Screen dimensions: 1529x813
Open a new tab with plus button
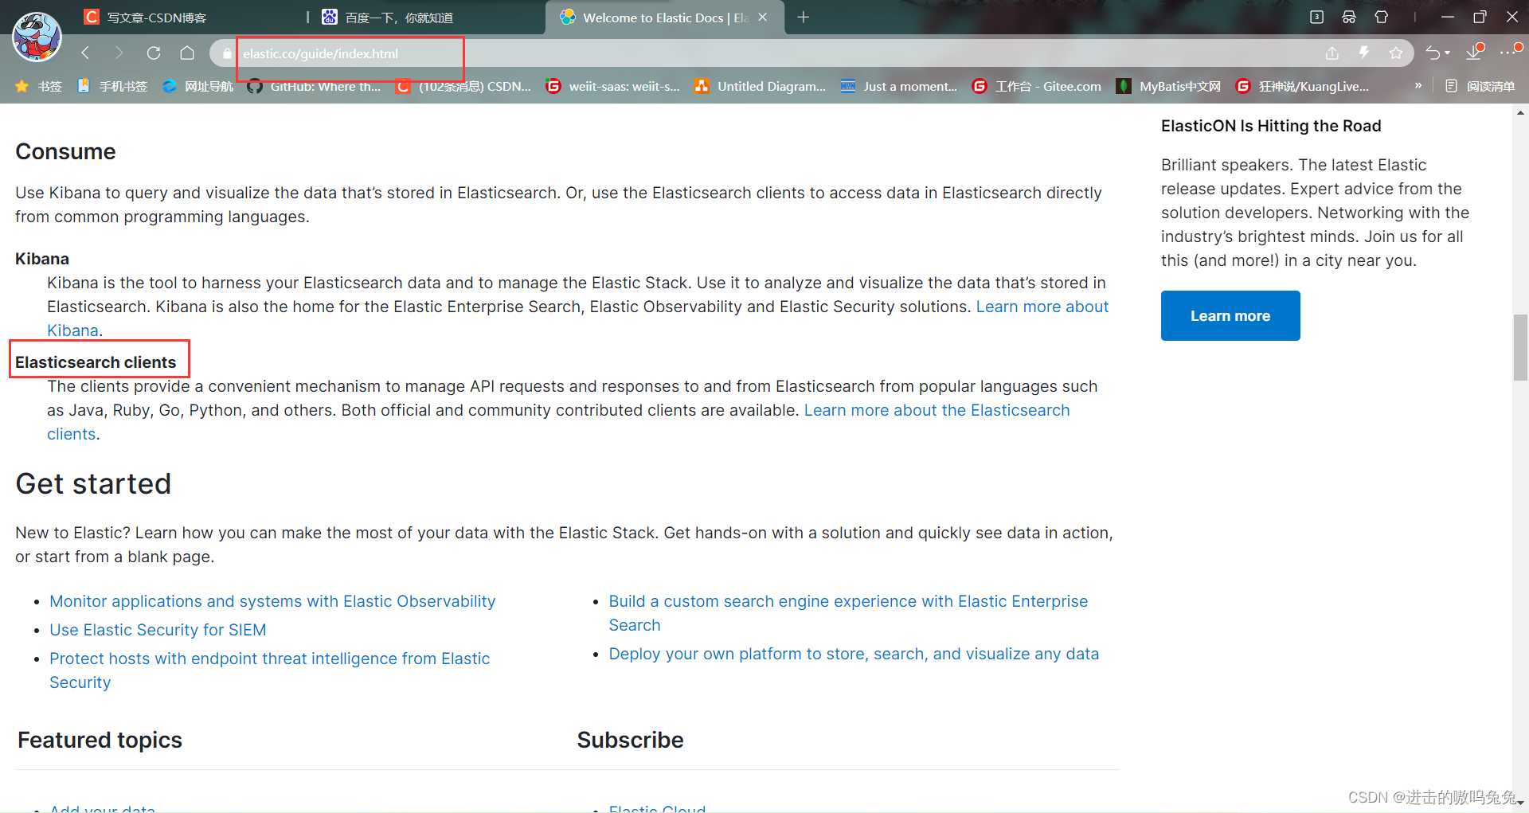tap(804, 18)
